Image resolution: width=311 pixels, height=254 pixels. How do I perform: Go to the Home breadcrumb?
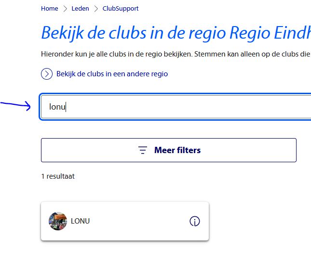49,9
